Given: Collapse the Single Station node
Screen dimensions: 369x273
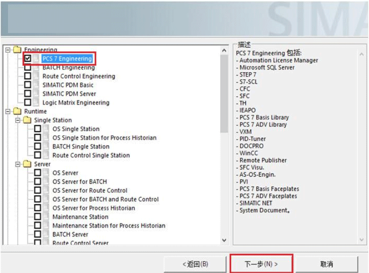Looking at the screenshot, I should point(18,120).
